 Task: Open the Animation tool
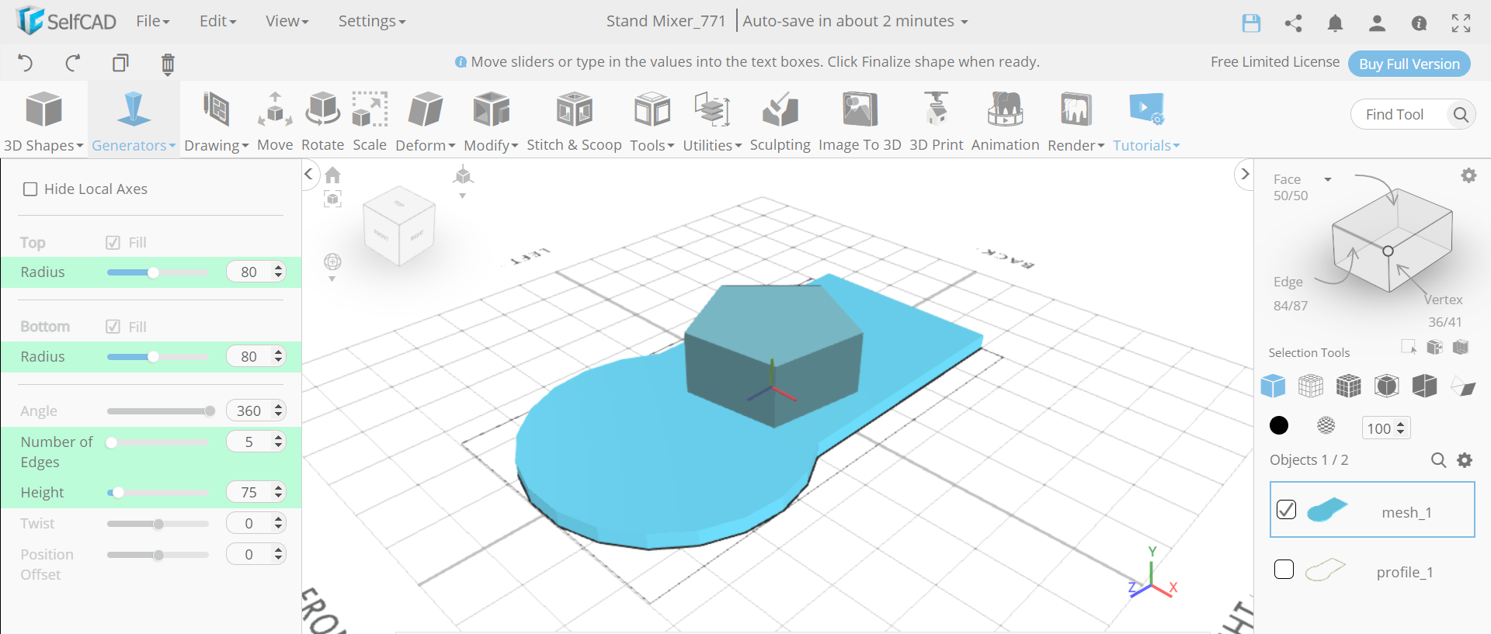[x=1005, y=121]
